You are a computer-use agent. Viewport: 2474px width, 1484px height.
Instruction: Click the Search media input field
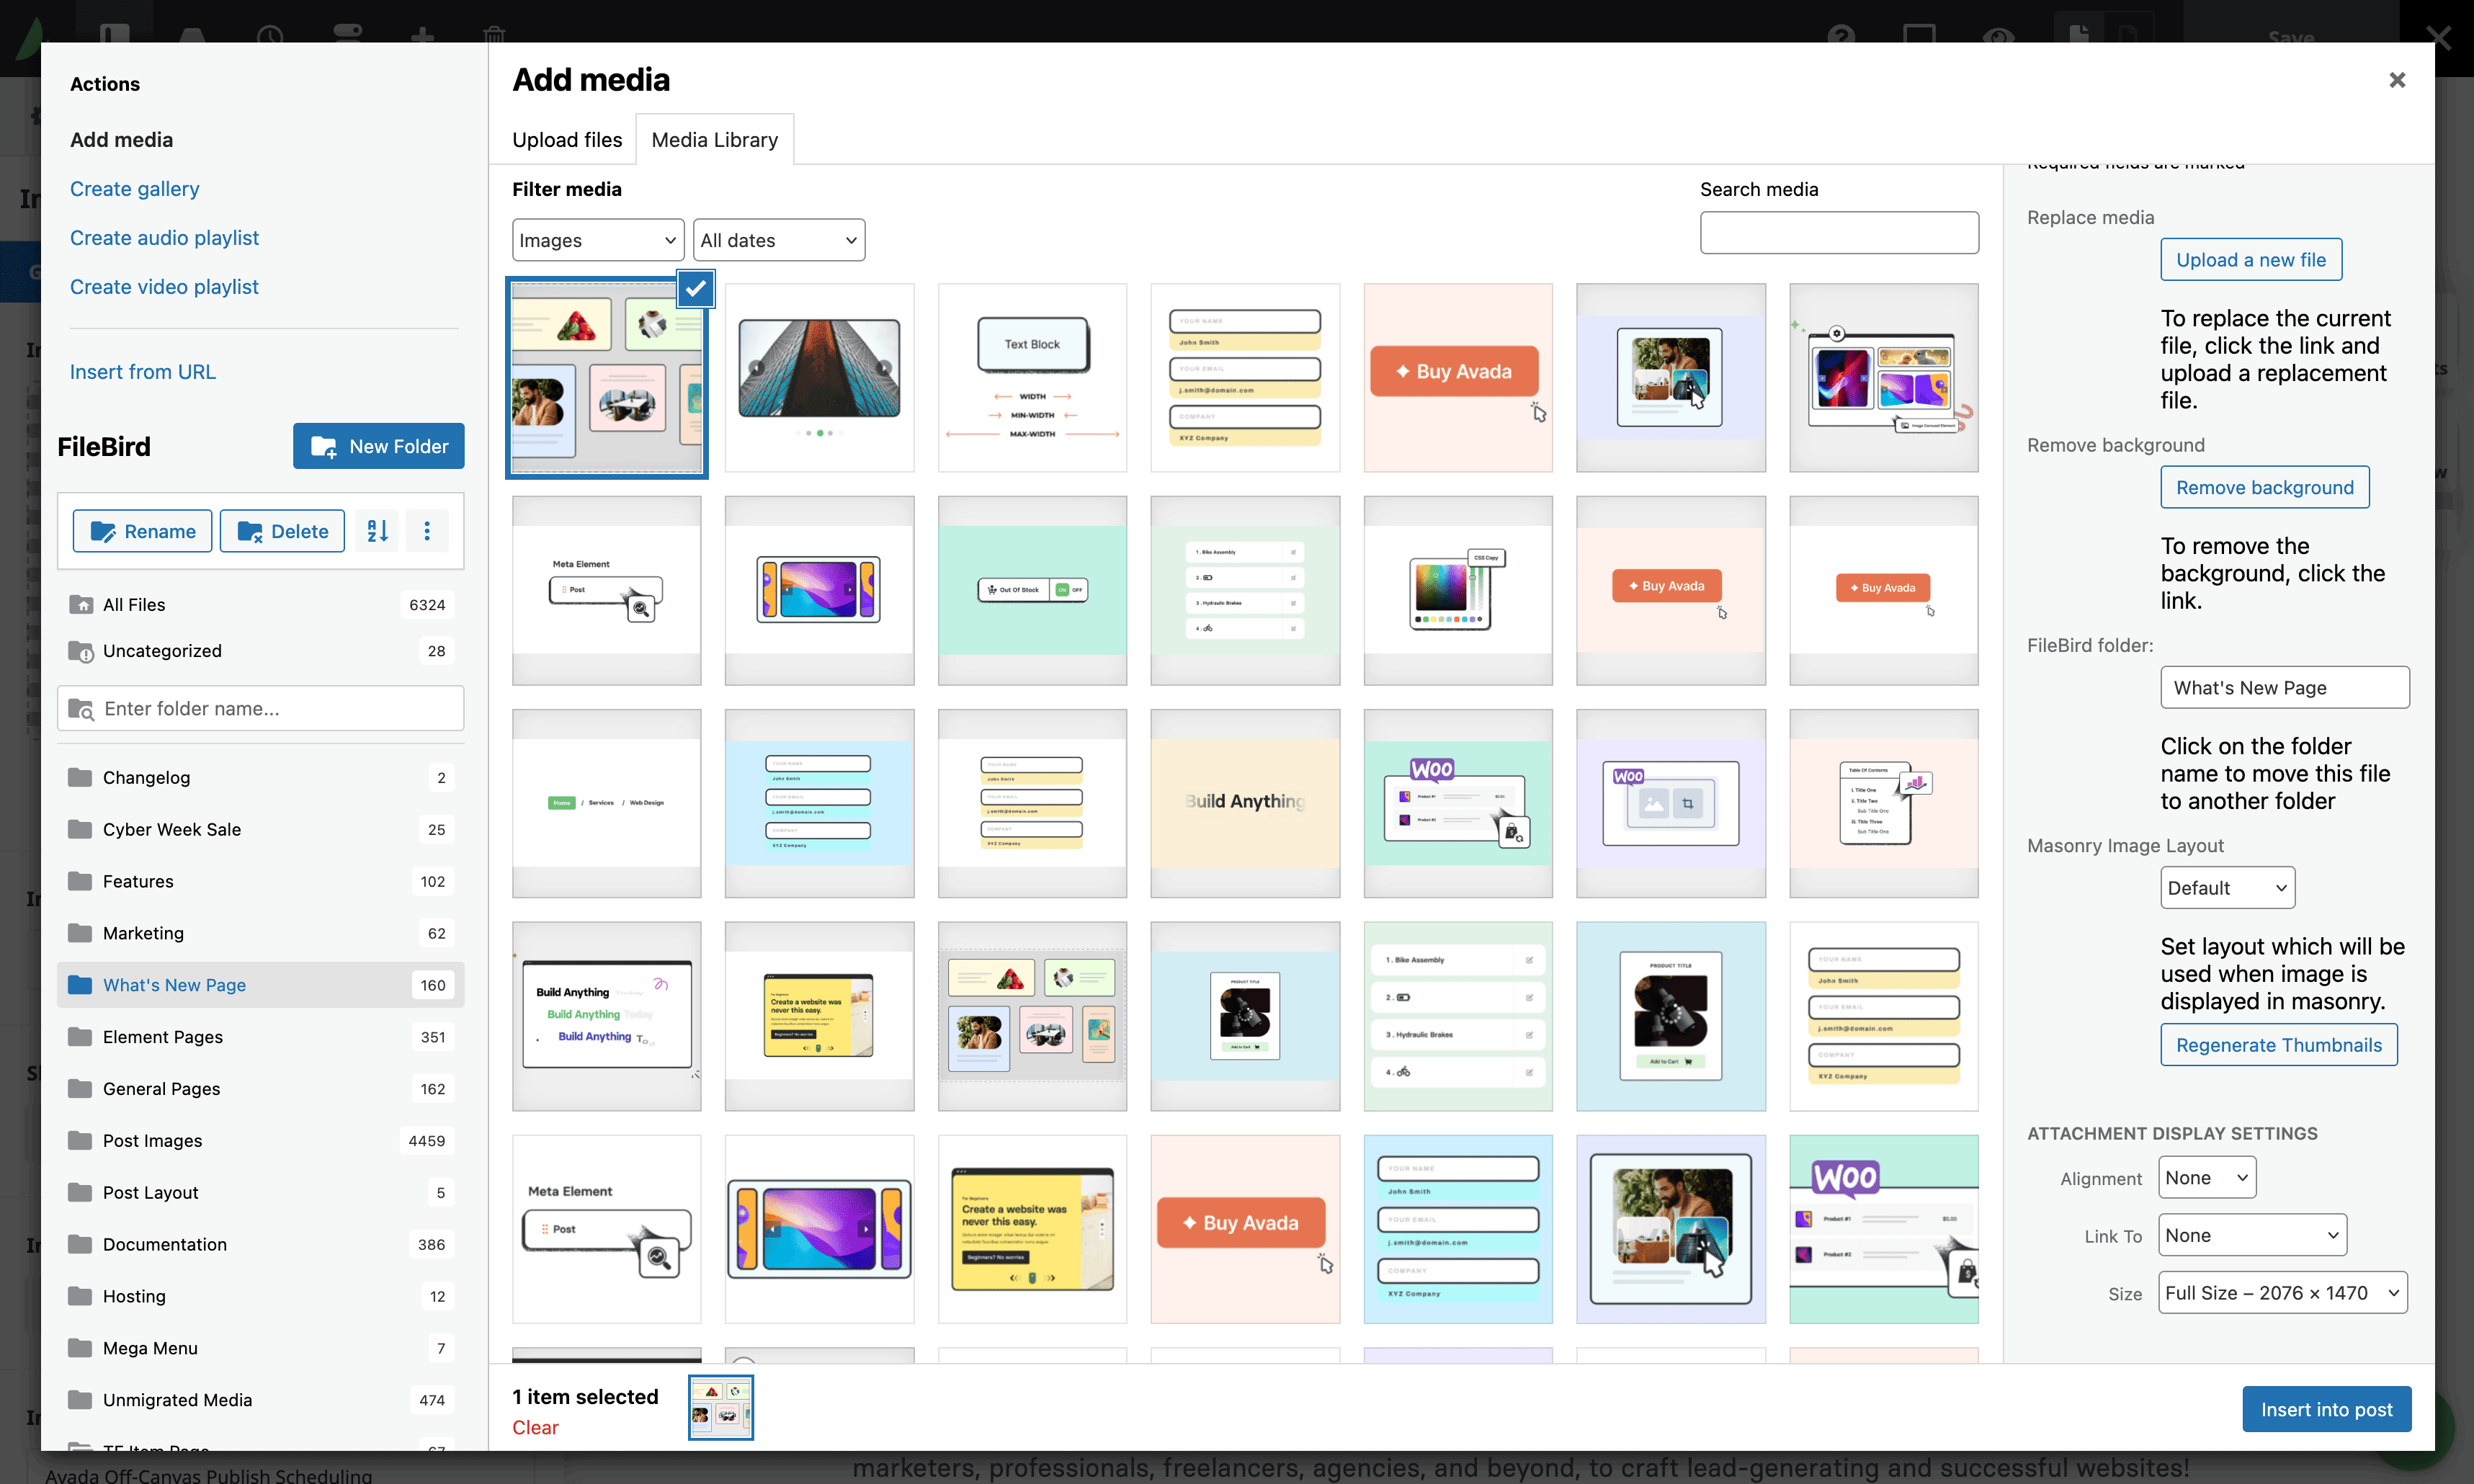pos(1838,232)
